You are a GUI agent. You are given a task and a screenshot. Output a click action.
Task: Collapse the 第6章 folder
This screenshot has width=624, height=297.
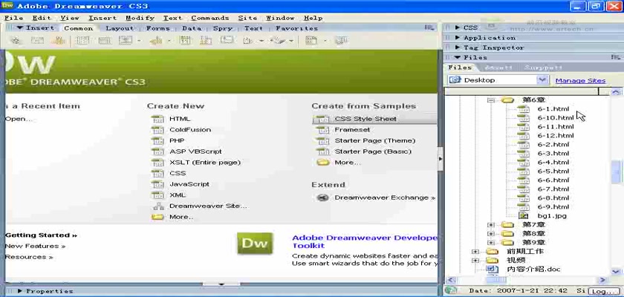click(491, 100)
